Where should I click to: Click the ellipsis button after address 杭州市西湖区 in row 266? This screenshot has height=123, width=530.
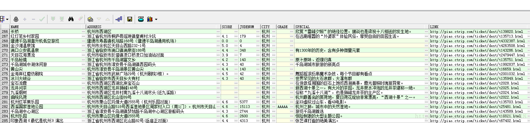tap(218, 32)
